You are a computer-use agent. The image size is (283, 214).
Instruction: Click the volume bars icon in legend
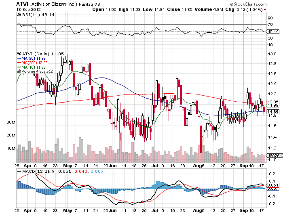pyautogui.click(x=19, y=71)
